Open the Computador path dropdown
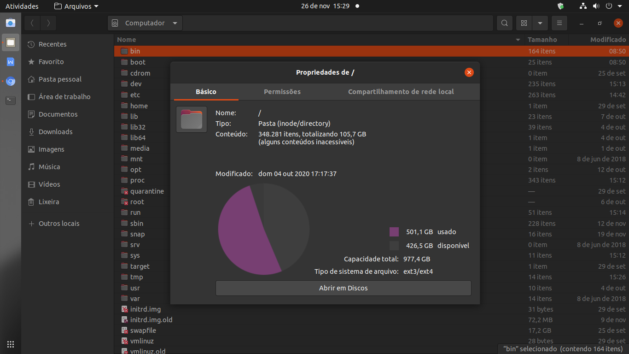Viewport: 629px width, 354px height. (x=145, y=23)
